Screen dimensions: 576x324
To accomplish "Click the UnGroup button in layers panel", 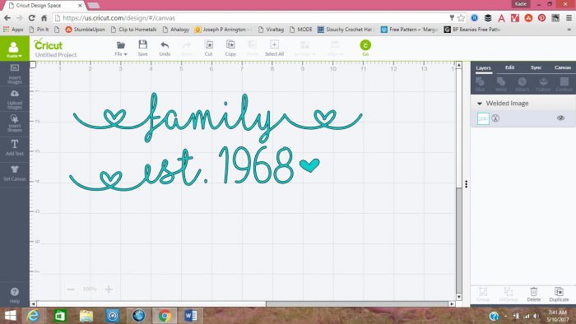I will 509,294.
